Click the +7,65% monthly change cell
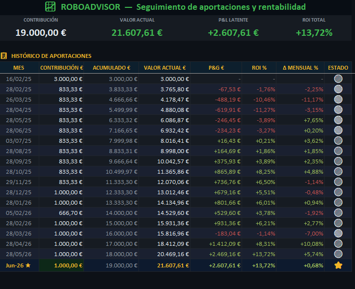Image resolution: width=355 pixels, height=289 pixels. click(300, 120)
